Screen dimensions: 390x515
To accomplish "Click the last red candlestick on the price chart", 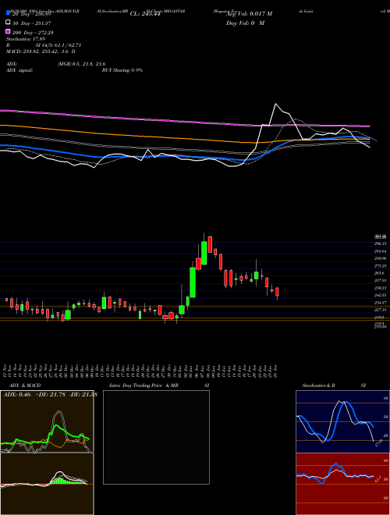I will tap(277, 292).
